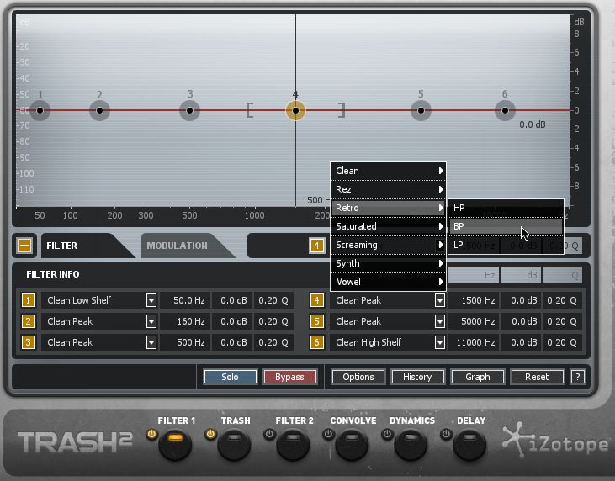Image resolution: width=615 pixels, height=481 pixels.
Task: Click the Reset button
Action: tap(537, 377)
